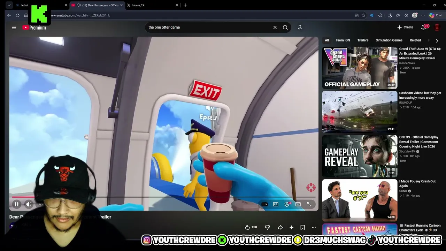Submit search with the magnifier icon

(x=285, y=27)
